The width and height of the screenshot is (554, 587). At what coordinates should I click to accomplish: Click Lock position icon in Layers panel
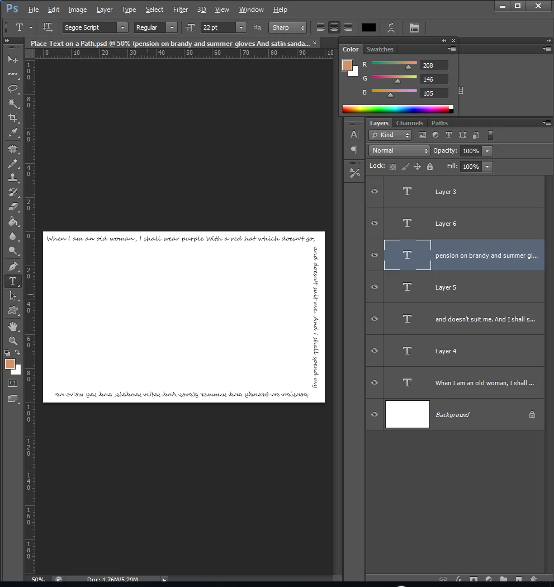[x=418, y=167]
